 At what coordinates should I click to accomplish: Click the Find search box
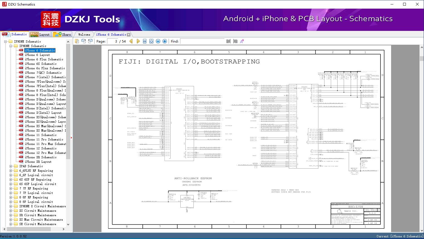click(x=202, y=41)
